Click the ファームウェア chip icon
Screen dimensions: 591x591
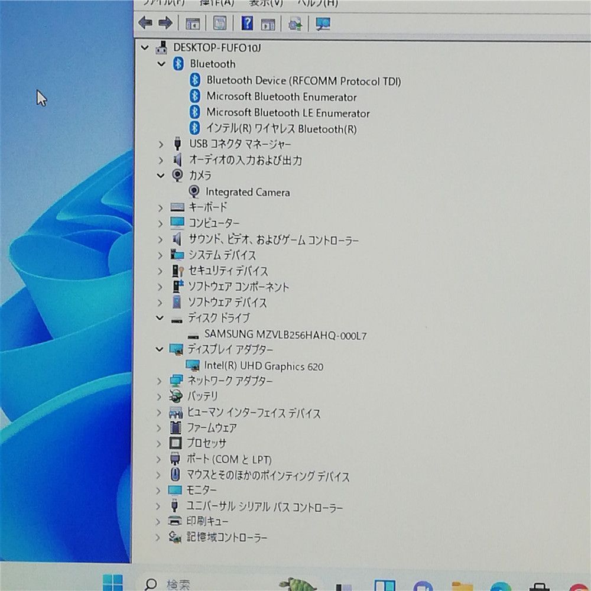tap(176, 427)
